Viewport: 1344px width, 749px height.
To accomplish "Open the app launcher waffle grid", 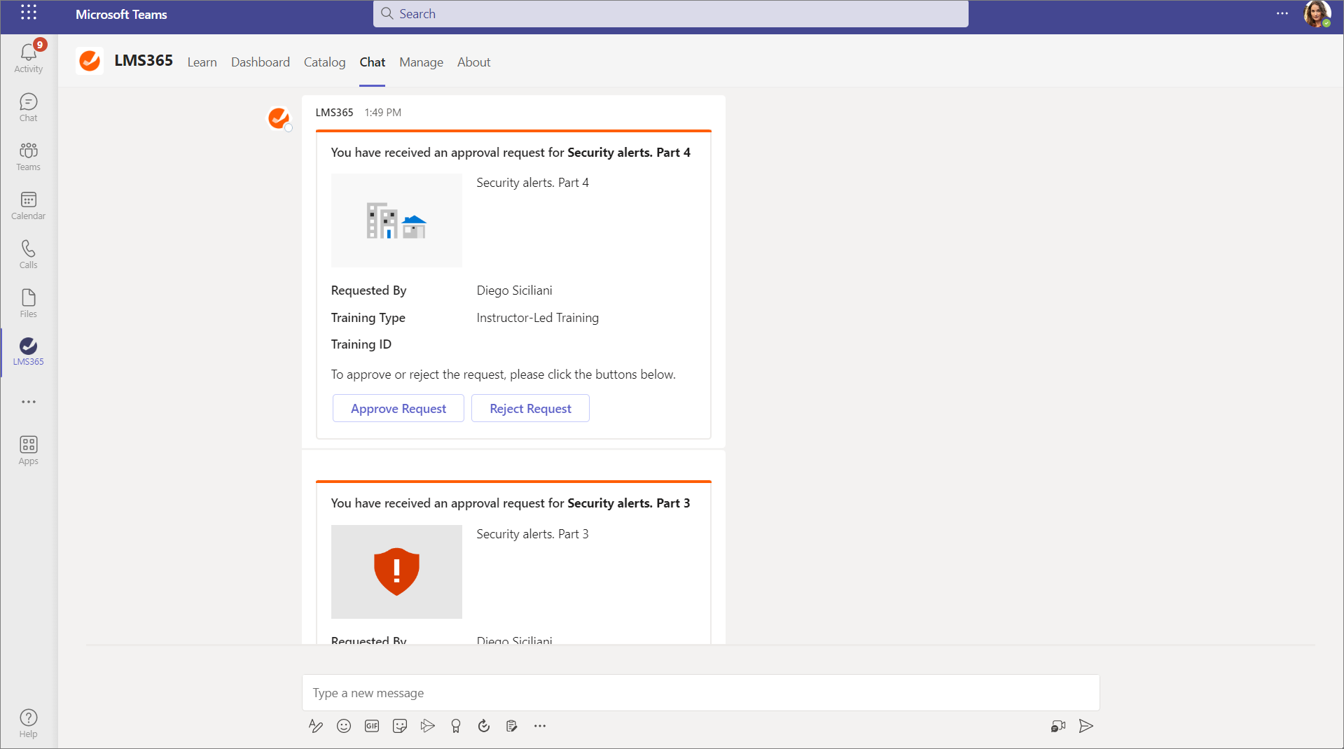I will click(x=28, y=13).
